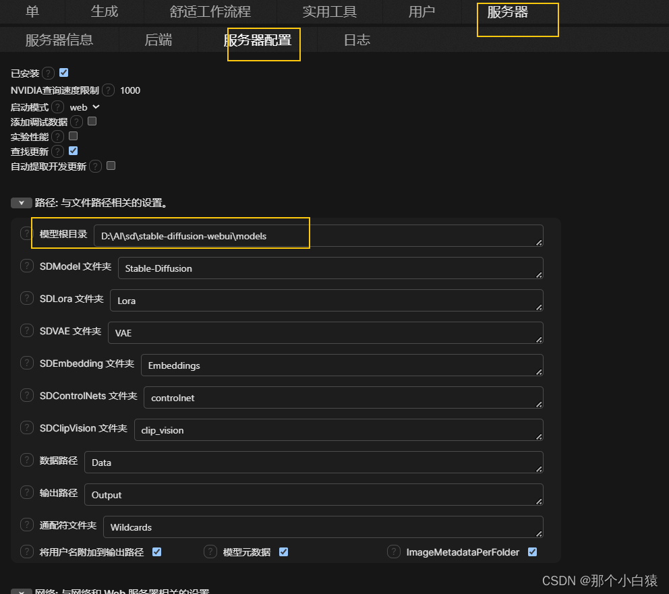Open help icon for 已安装

coord(48,73)
